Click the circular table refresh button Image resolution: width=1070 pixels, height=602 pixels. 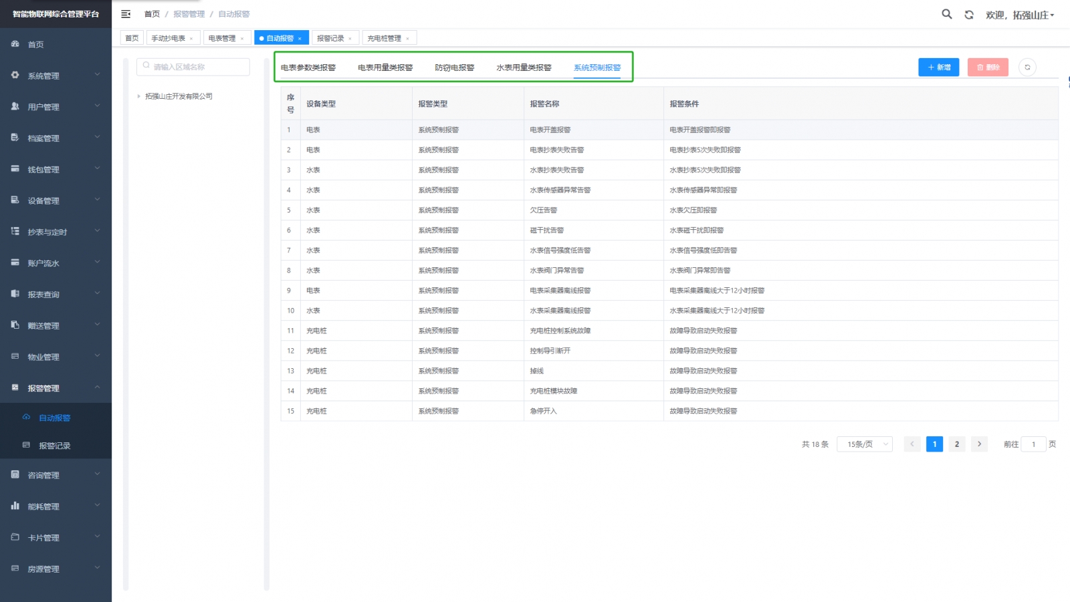point(1027,67)
